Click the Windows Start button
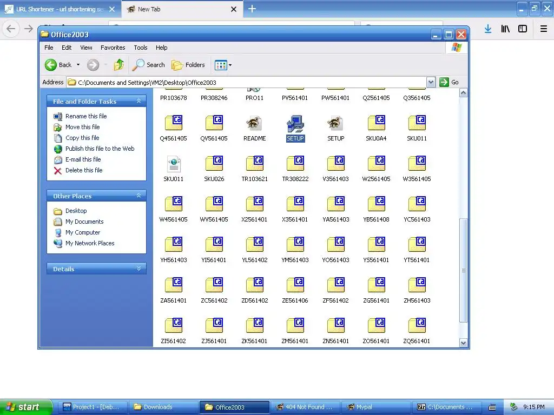The image size is (554, 415). (x=26, y=407)
